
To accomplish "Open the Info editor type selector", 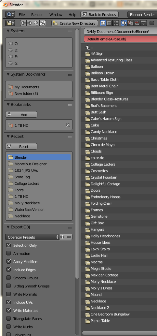I will (x=10, y=15).
